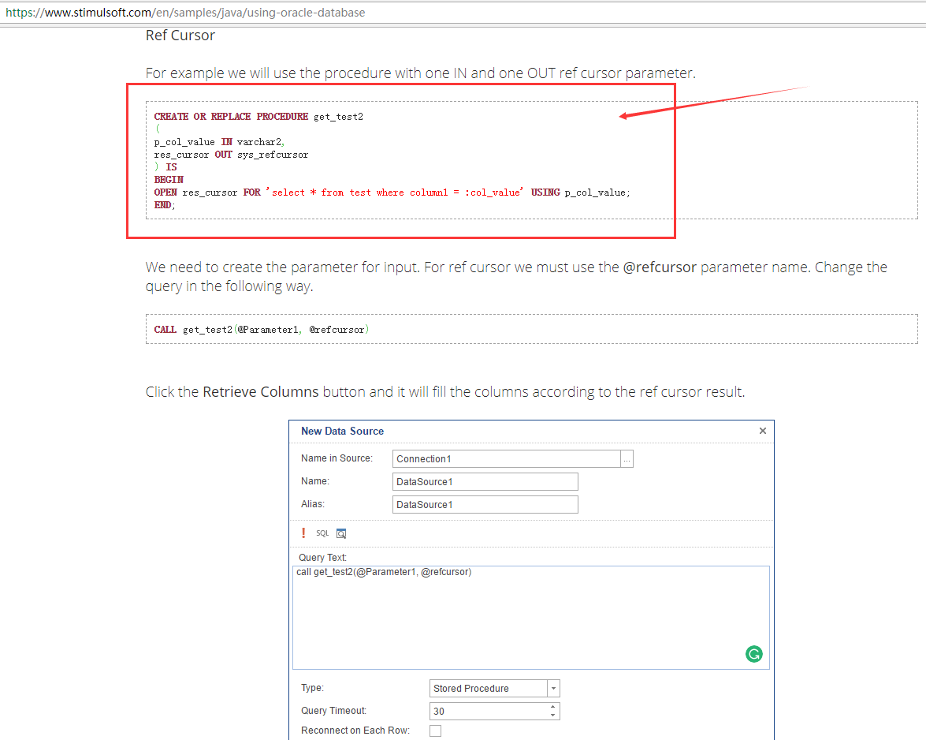
Task: Select the browser address bar URL
Action: tap(185, 13)
